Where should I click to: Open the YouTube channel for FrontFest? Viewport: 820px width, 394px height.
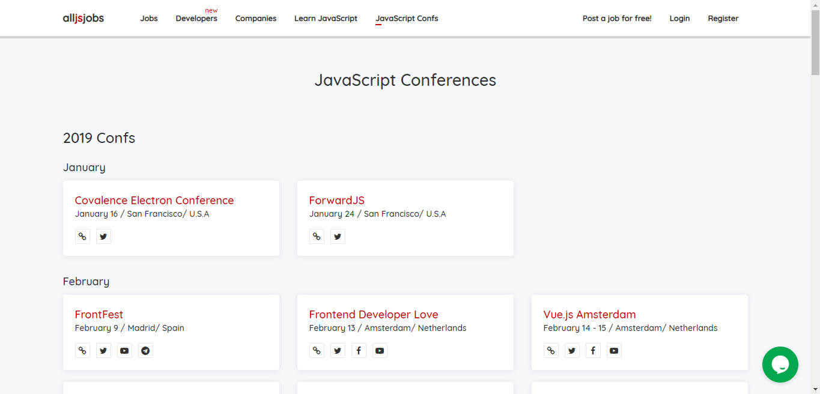[x=124, y=350]
